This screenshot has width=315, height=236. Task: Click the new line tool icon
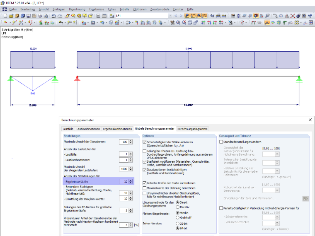[x=14, y=23]
